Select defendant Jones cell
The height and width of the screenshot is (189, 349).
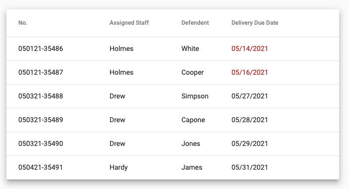(191, 143)
